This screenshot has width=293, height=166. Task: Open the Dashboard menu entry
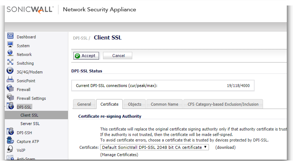click(26, 37)
